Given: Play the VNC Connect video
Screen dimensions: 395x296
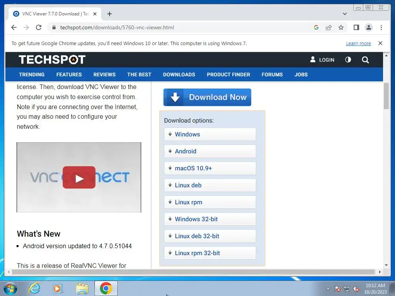Looking at the screenshot, I should [x=79, y=177].
